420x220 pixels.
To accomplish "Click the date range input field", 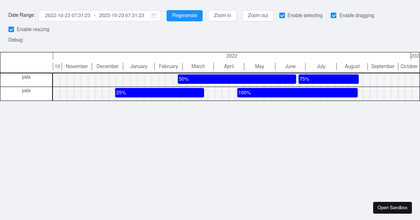I will (x=98, y=15).
